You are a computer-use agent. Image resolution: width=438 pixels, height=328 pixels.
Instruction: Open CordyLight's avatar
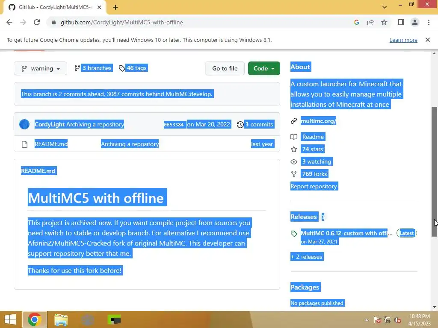(24, 124)
